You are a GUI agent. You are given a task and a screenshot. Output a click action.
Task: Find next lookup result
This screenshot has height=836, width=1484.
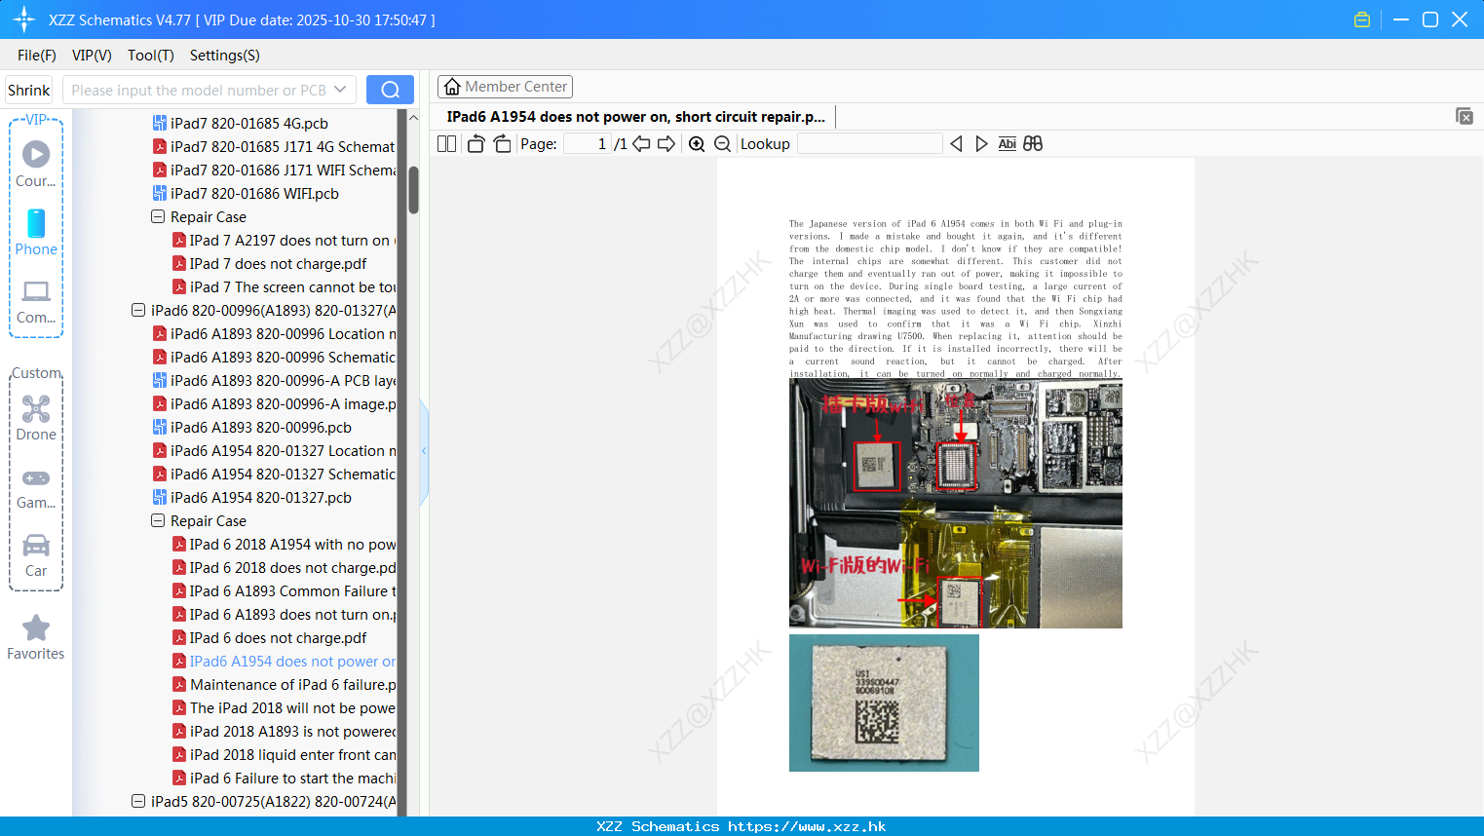pyautogui.click(x=981, y=144)
